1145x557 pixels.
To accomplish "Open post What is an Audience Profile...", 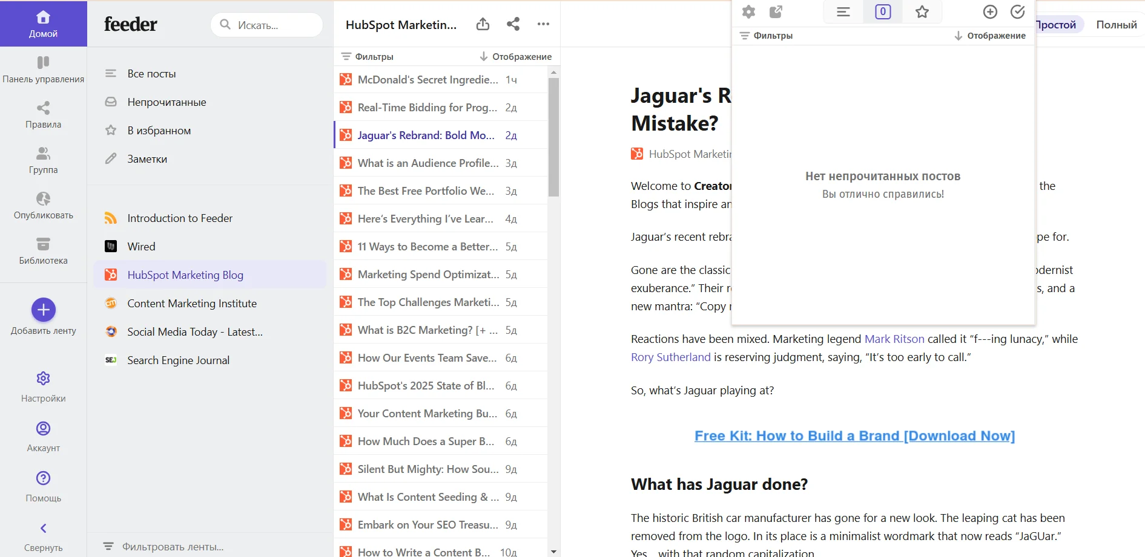I will [x=441, y=163].
